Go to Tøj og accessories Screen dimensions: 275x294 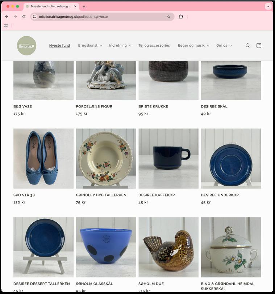point(154,46)
